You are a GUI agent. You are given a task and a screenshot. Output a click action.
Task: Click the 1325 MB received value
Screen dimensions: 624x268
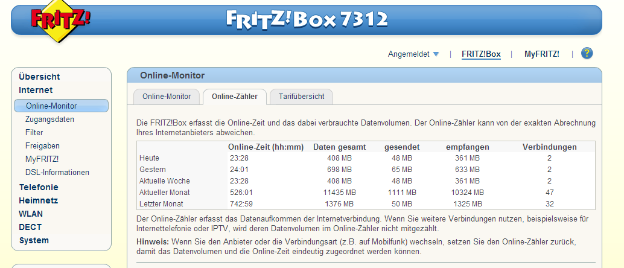[x=468, y=204]
